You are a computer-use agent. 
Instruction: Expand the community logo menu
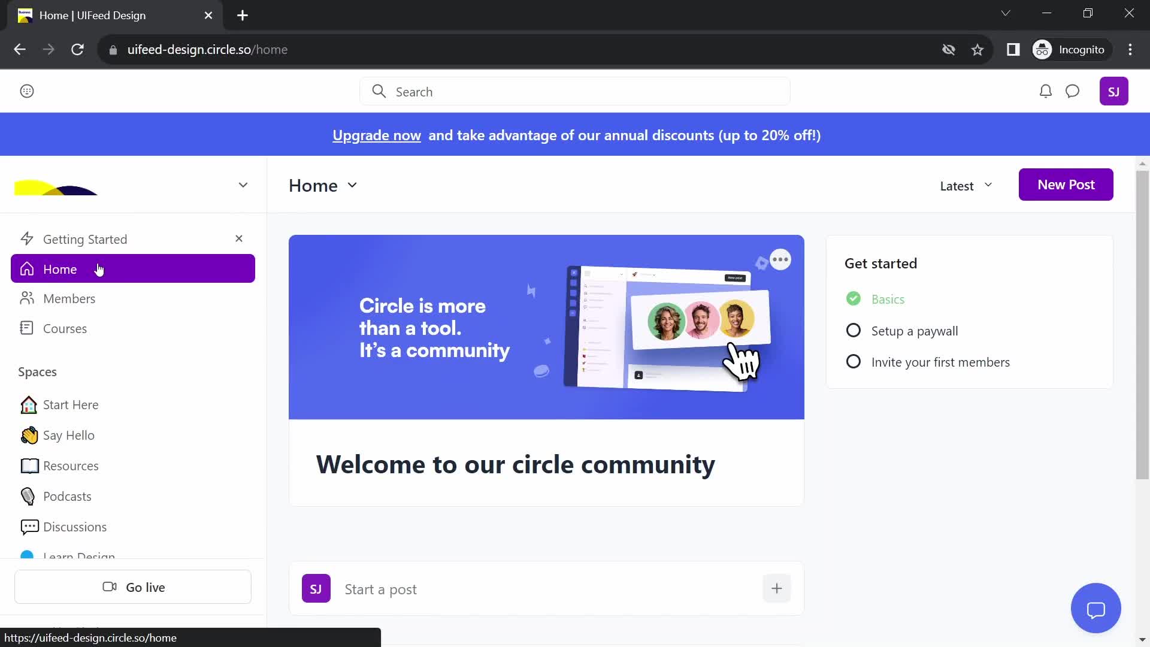pos(243,184)
